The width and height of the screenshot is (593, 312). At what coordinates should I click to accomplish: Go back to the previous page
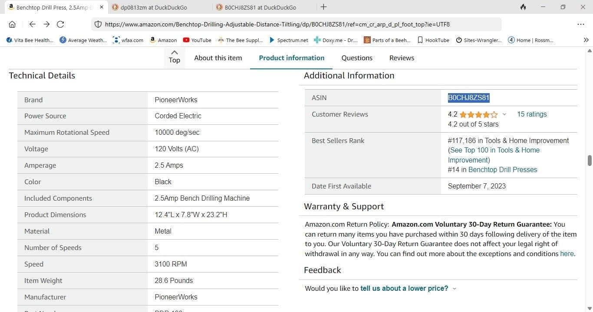click(x=32, y=24)
